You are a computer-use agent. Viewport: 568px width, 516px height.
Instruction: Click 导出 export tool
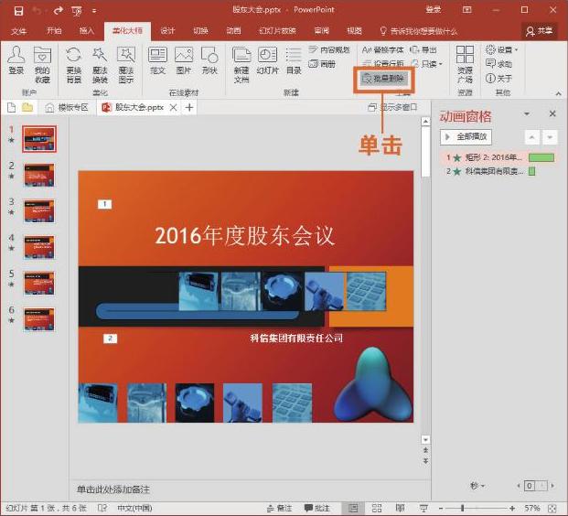pyautogui.click(x=423, y=49)
